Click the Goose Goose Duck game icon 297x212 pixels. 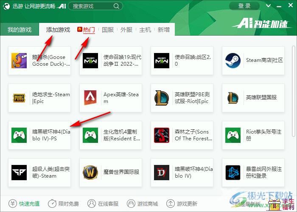point(19,61)
